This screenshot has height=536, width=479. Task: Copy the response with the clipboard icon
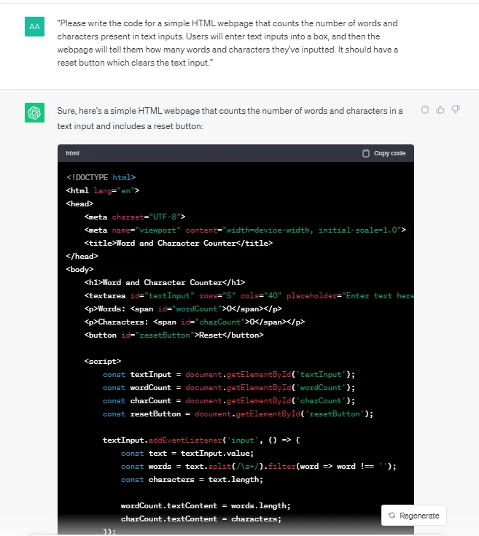point(424,109)
